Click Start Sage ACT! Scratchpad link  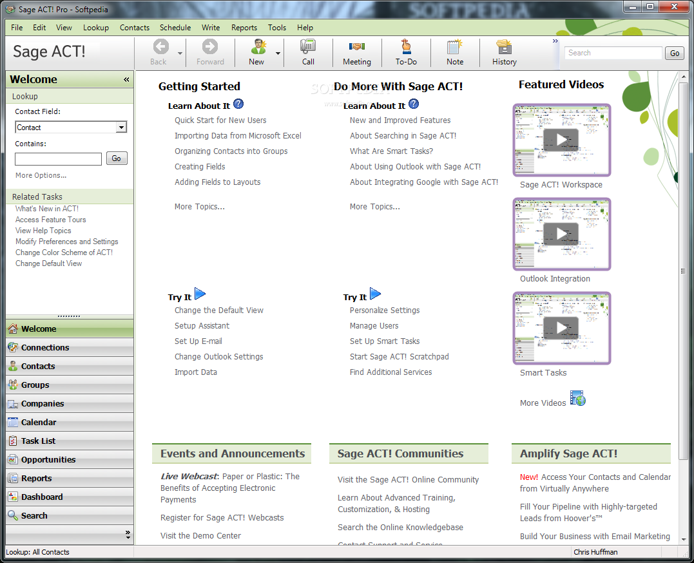[x=400, y=357]
